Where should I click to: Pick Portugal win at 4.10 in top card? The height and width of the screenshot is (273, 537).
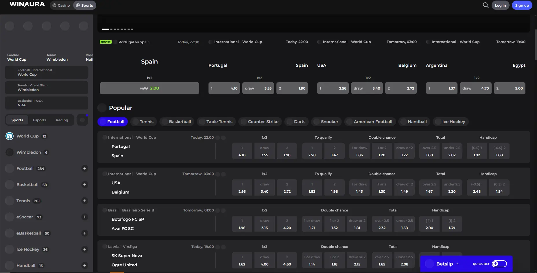[224, 88]
